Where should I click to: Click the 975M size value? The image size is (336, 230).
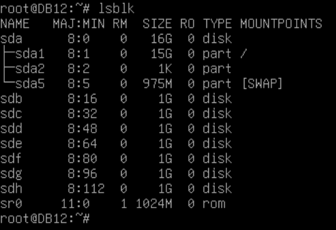pyautogui.click(x=157, y=84)
